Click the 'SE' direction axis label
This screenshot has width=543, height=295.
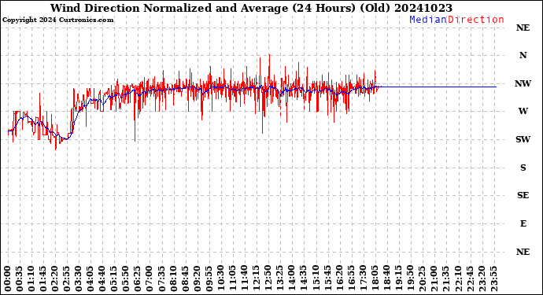click(x=523, y=195)
